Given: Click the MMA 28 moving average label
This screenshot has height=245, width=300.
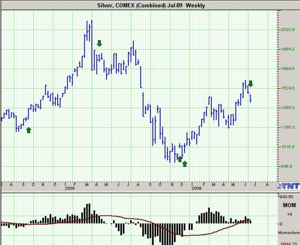Looking at the screenshot, I should (x=289, y=244).
